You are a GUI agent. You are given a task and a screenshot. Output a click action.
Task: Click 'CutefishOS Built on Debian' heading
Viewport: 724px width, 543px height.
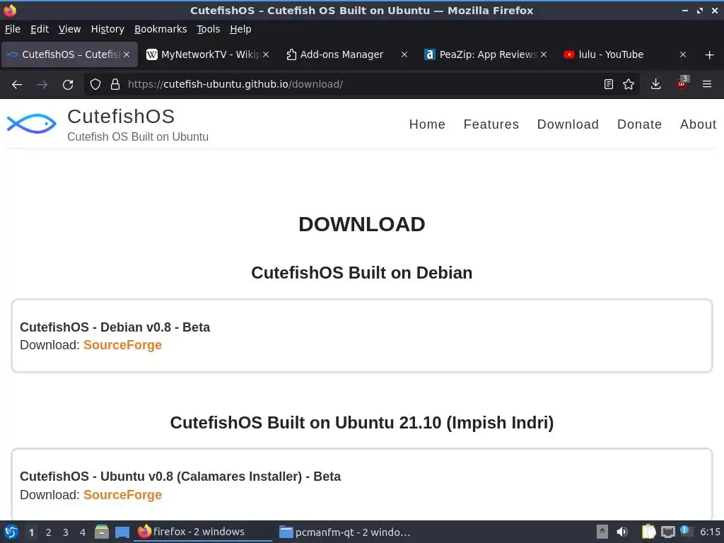point(361,273)
